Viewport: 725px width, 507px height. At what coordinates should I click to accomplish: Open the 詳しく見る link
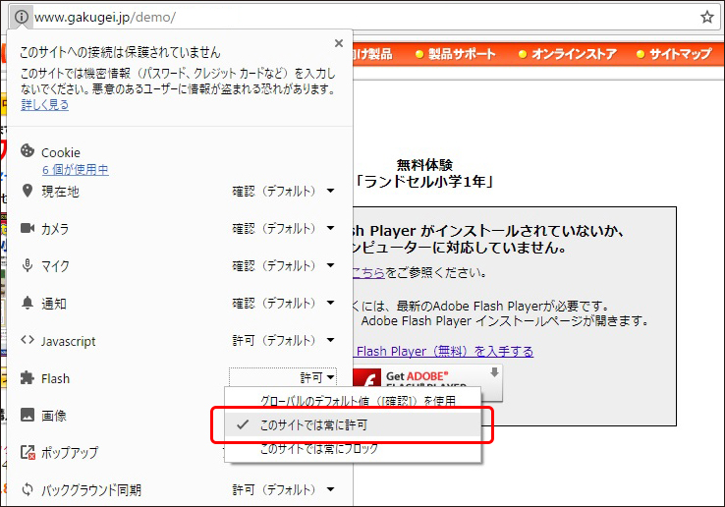(45, 105)
